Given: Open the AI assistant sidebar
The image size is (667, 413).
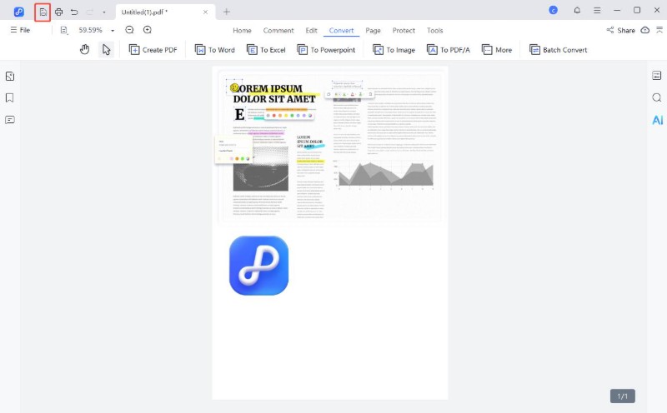Looking at the screenshot, I should [x=658, y=120].
